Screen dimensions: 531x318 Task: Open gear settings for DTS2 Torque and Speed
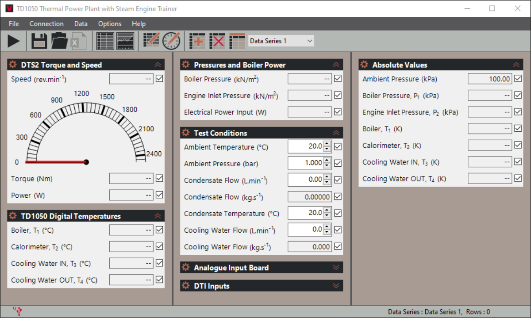point(12,65)
